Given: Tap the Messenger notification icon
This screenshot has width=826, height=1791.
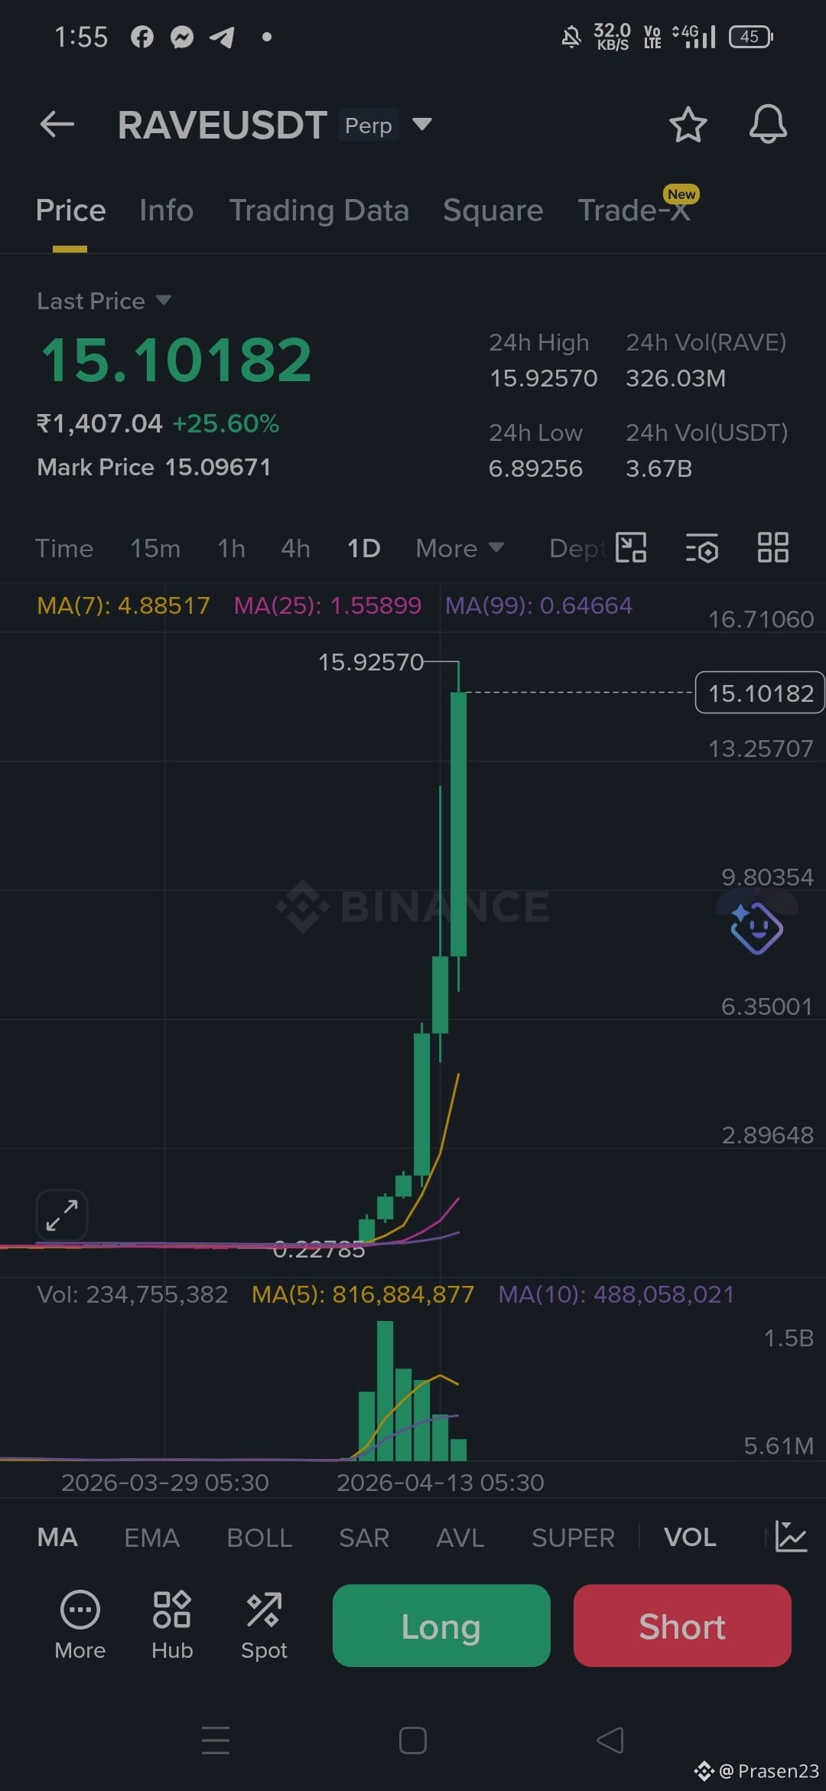Looking at the screenshot, I should pyautogui.click(x=182, y=37).
